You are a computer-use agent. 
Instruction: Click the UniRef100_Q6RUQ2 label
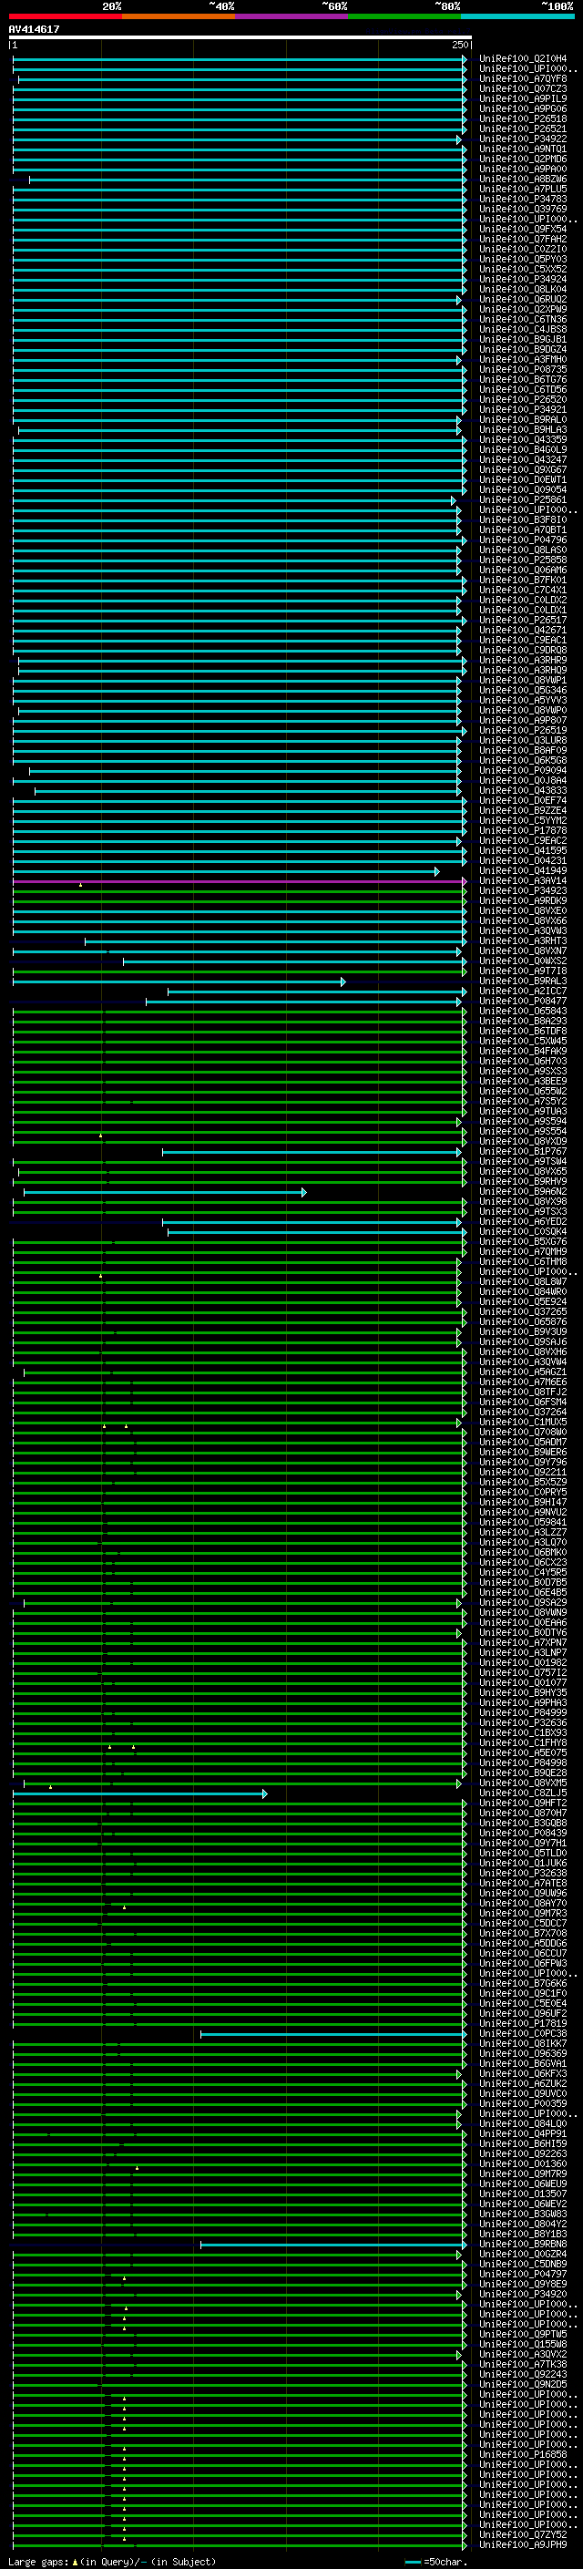pyautogui.click(x=523, y=299)
